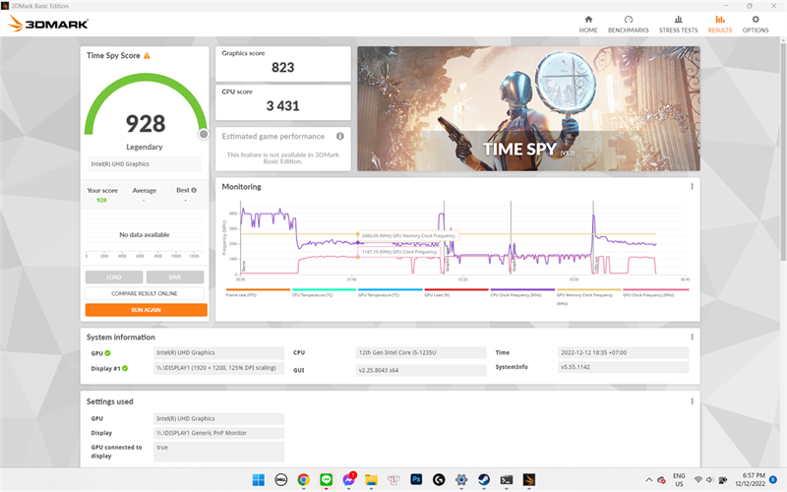Click the CPU field 12th Gen Intel Core i5-1235U
This screenshot has height=492, width=787.
421,353
